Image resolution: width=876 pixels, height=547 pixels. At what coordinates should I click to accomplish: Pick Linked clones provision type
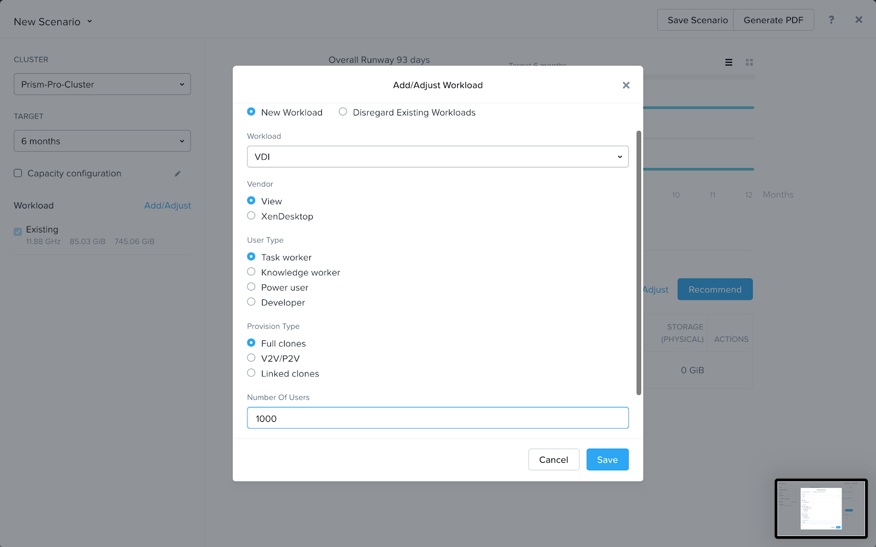pyautogui.click(x=251, y=373)
